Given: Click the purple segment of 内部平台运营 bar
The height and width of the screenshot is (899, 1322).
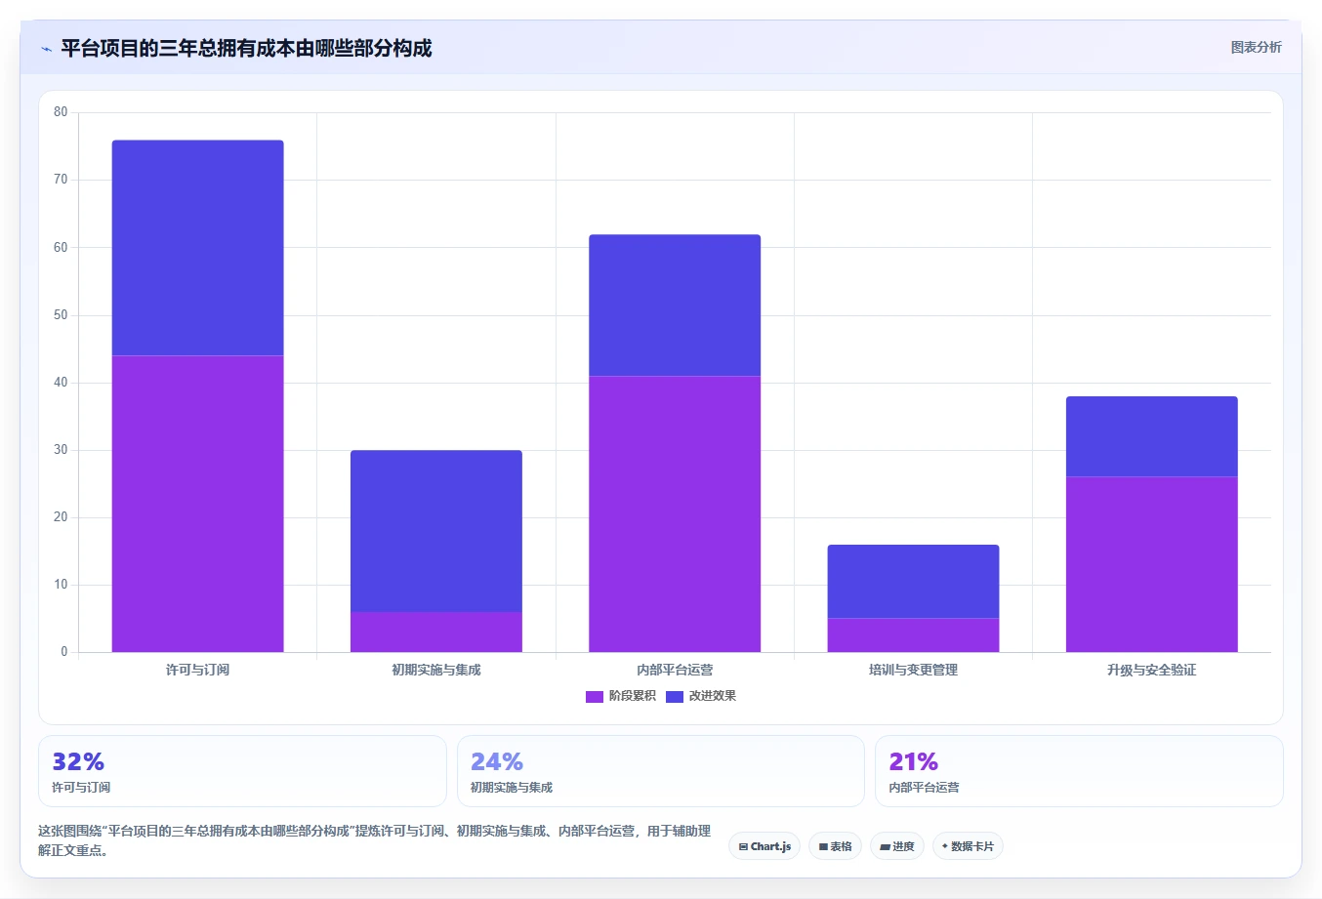Looking at the screenshot, I should pos(675,513).
